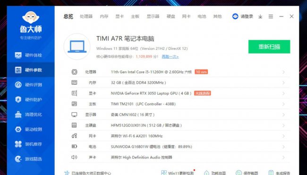Click the main disk drive icon
This screenshot has width=307, height=175.
click(x=74, y=125)
